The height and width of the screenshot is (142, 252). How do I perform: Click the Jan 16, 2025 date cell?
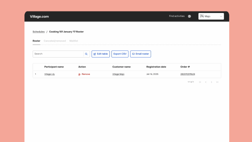pyautogui.click(x=152, y=74)
